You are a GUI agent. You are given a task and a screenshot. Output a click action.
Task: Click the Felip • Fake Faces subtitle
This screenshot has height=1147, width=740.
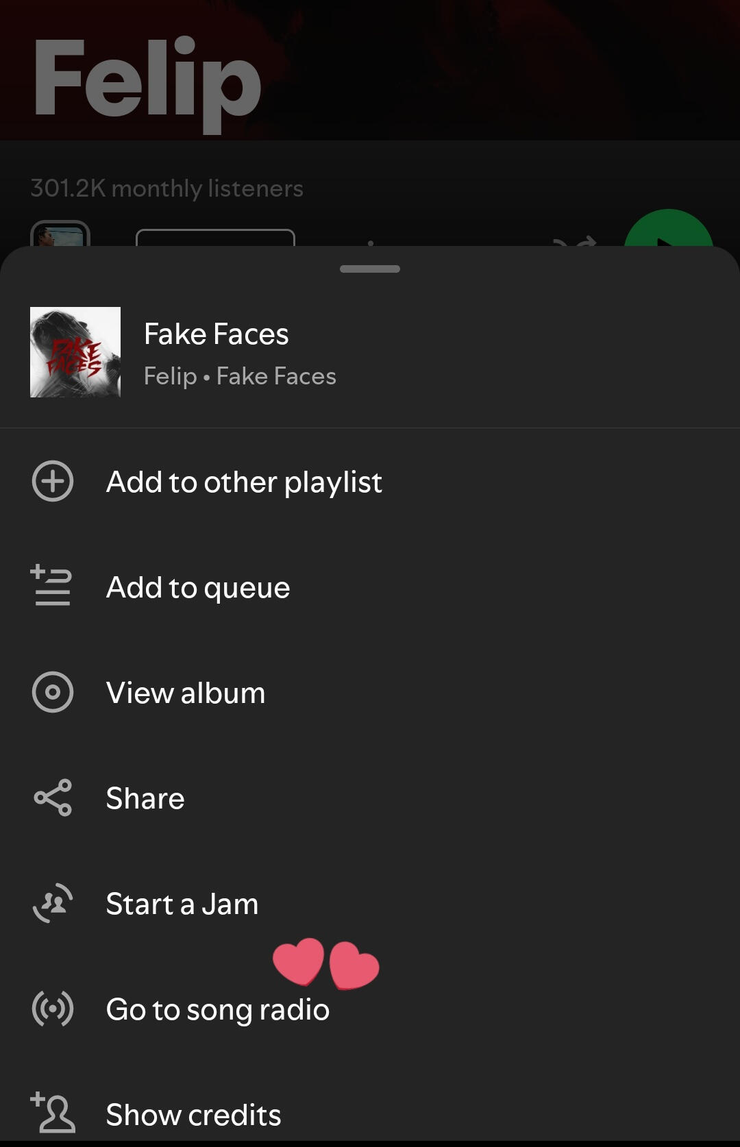click(x=240, y=376)
